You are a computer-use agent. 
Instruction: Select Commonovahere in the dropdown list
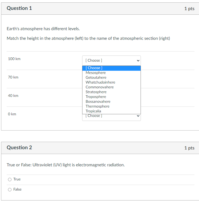tap(111, 87)
